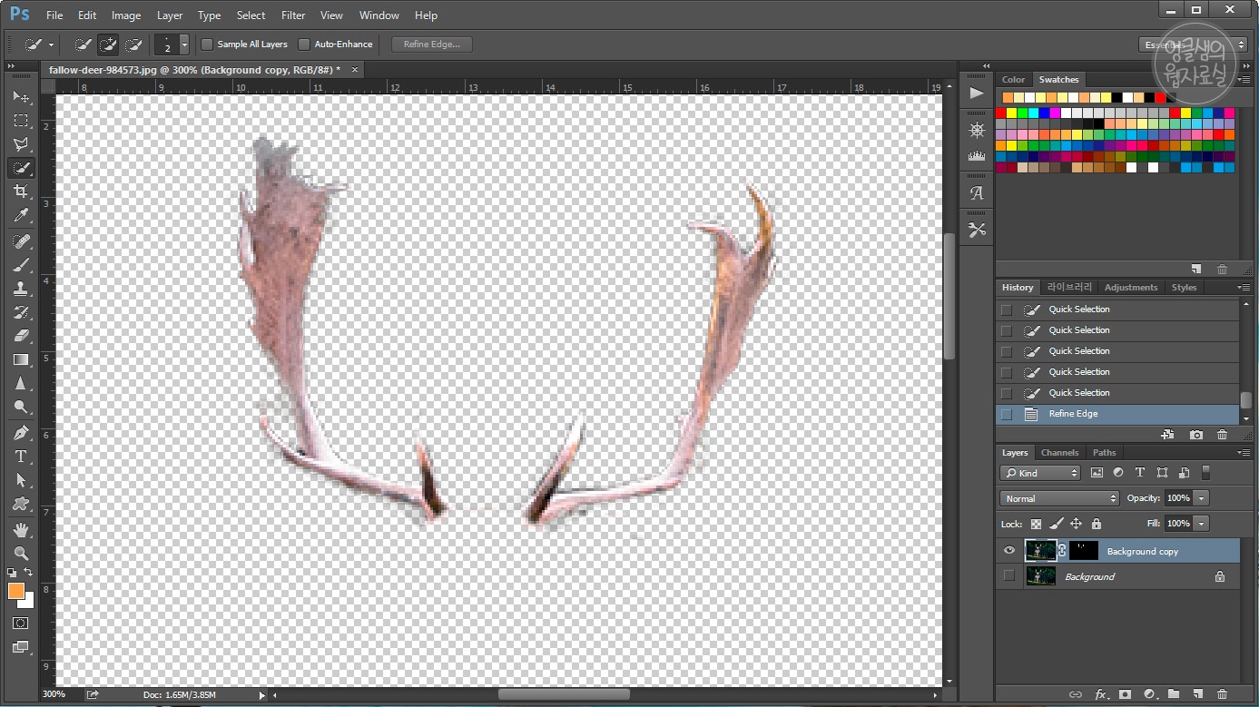Open the Kind layer filter dropdown
The width and height of the screenshot is (1259, 707).
[1041, 473]
